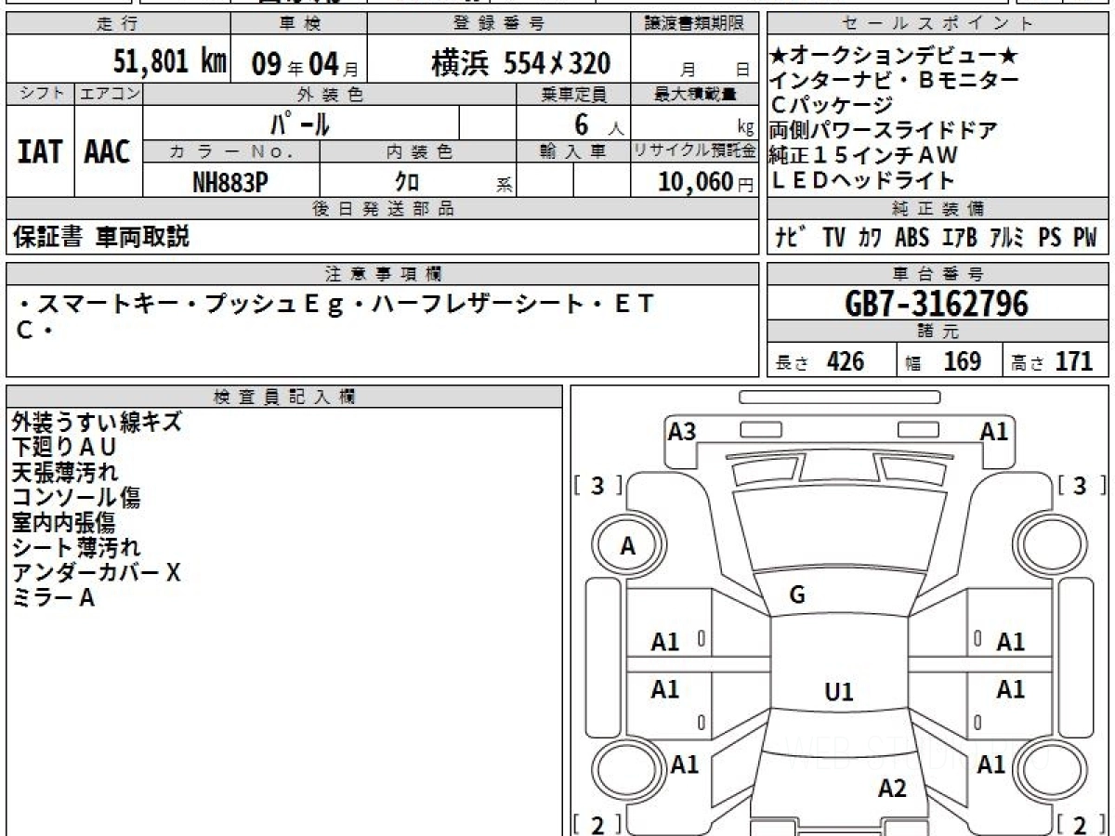Click "エアB" in the equipment row
The height and width of the screenshot is (836, 1115).
959,238
